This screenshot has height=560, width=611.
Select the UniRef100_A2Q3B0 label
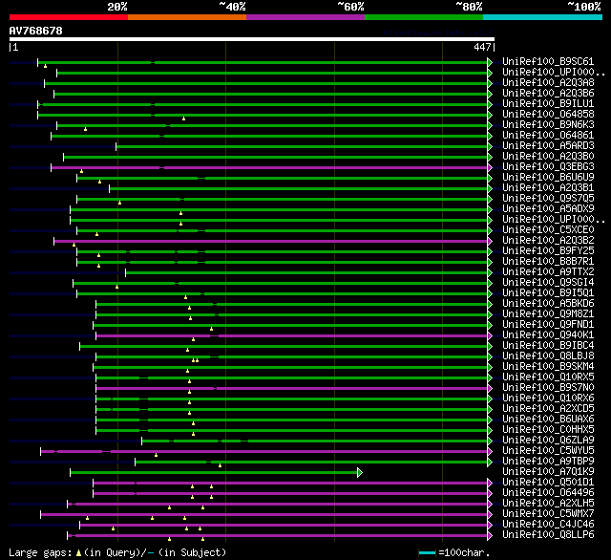[x=548, y=157]
